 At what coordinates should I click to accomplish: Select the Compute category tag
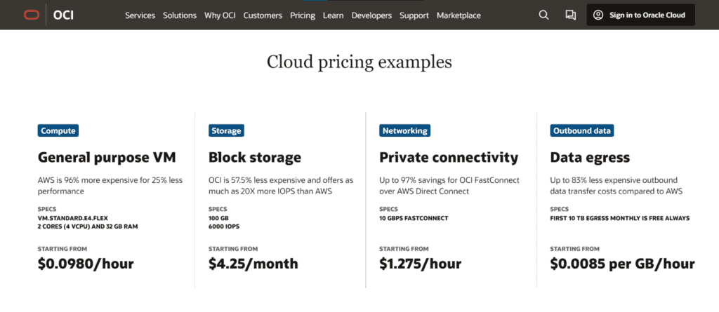pos(58,130)
